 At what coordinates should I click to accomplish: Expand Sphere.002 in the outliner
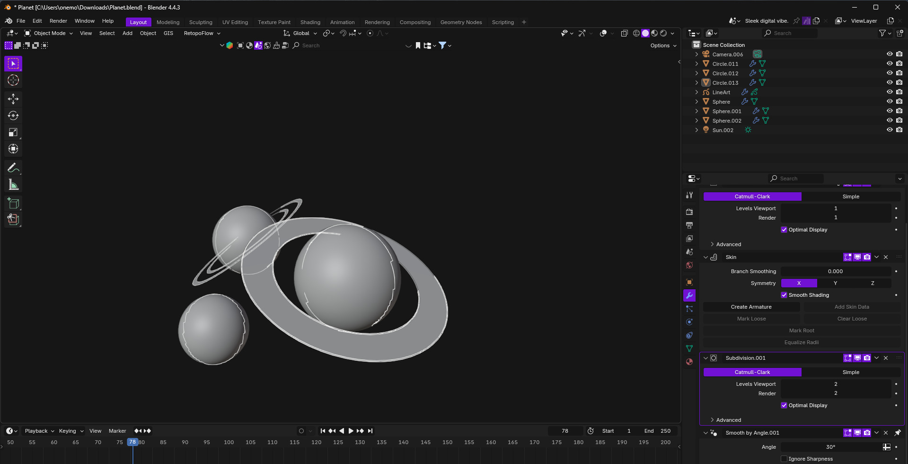pyautogui.click(x=696, y=120)
